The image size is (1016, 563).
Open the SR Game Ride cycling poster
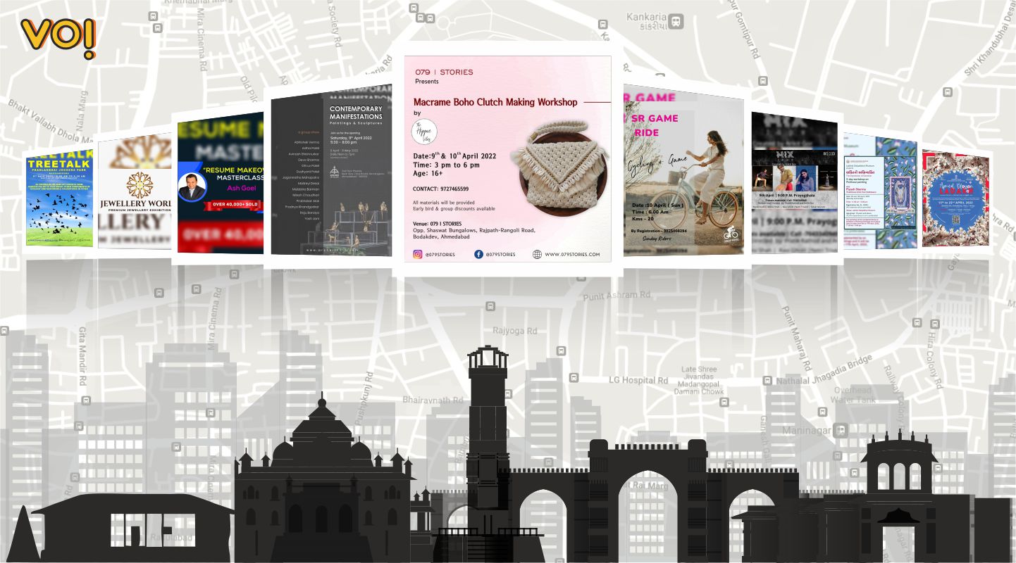683,173
